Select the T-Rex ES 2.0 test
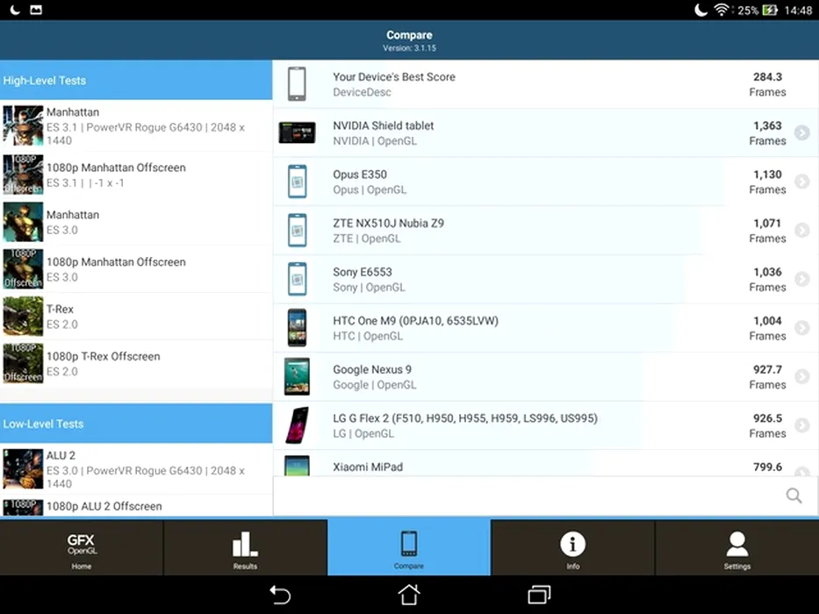Viewport: 819px width, 614px height. point(136,317)
